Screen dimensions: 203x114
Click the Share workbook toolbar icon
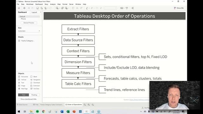tap(133, 8)
